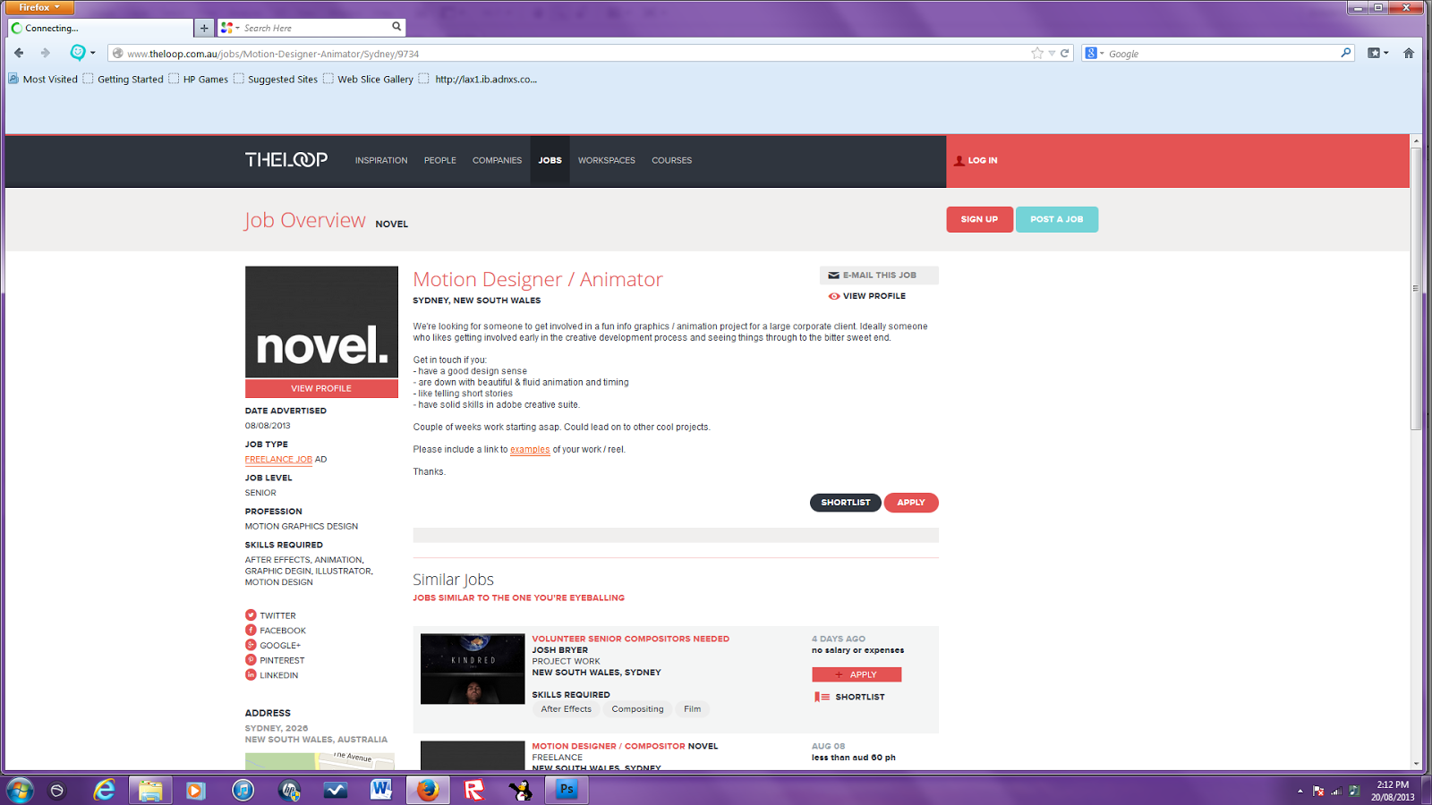This screenshot has height=805, width=1432.
Task: Click the Post A Job button
Action: pyautogui.click(x=1057, y=219)
